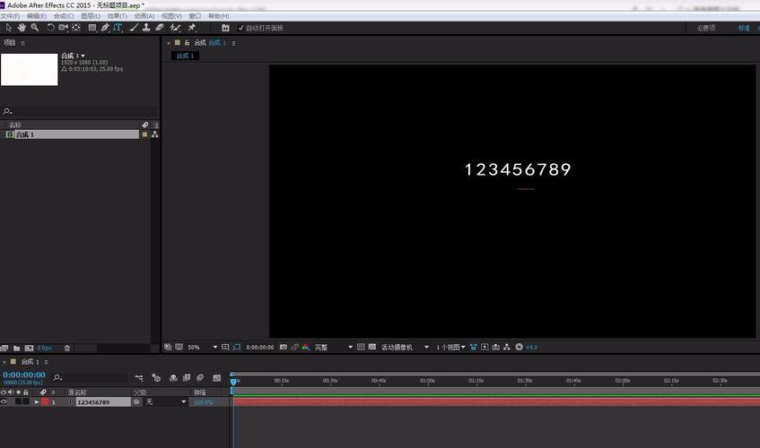Select the Brush tool
Image resolution: width=760 pixels, height=448 pixels.
(134, 28)
